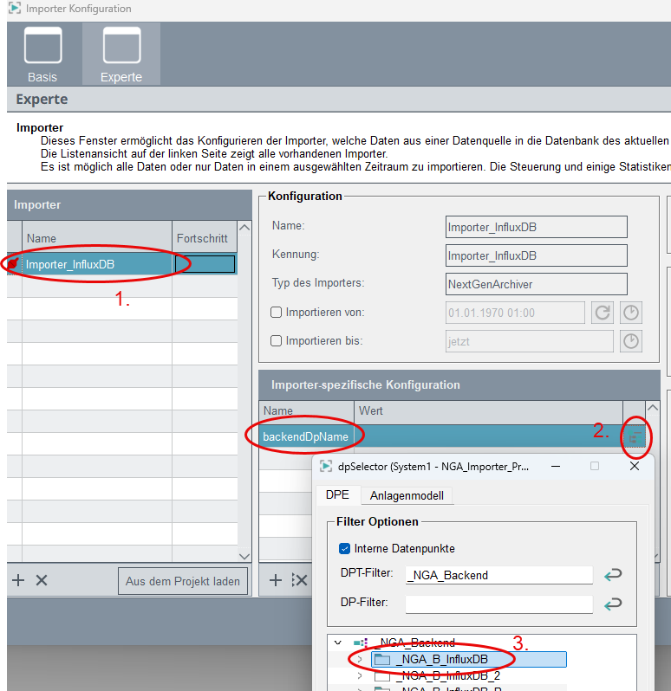Click Aus dem Projekt laden button
The width and height of the screenshot is (671, 691).
[x=183, y=581]
